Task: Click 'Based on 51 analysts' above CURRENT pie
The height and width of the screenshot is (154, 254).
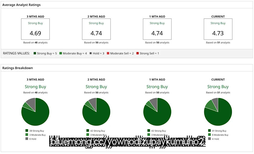Action: [x=218, y=93]
